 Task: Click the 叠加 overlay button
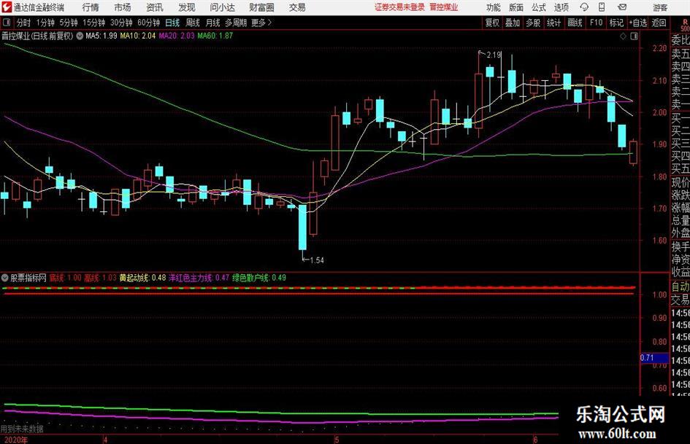[x=513, y=23]
